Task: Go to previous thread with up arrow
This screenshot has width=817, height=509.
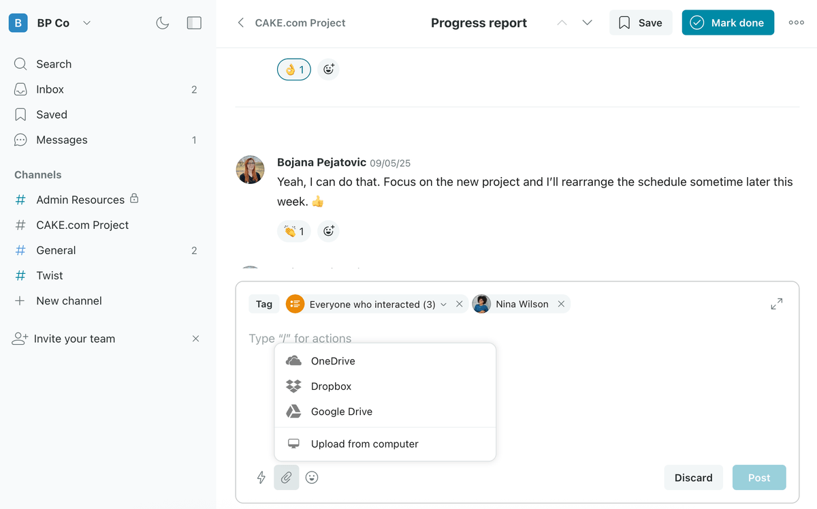Action: coord(562,22)
